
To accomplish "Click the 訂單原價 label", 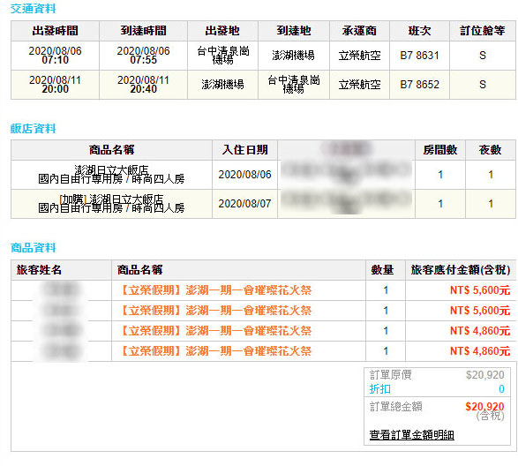I will click(390, 375).
